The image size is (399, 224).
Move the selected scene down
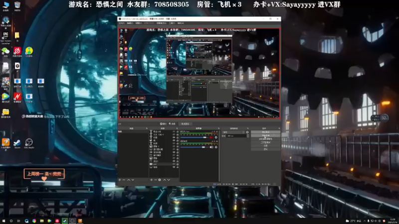click(133, 180)
